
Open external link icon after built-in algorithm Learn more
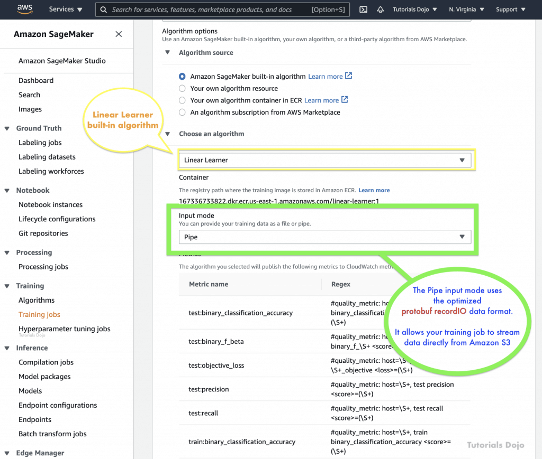pos(348,76)
